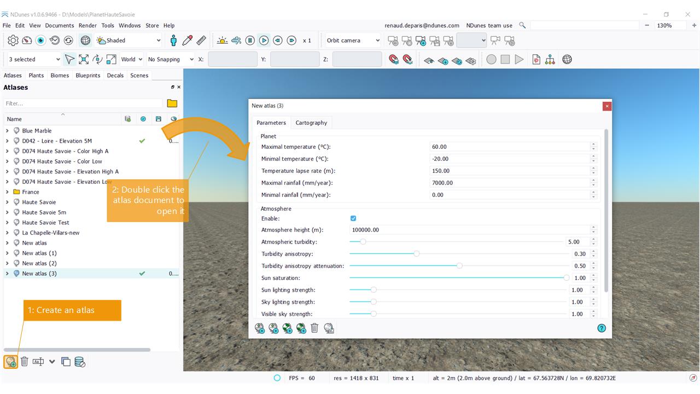700x394 pixels.
Task: Open the Orbit camera dropdown
Action: tap(353, 40)
